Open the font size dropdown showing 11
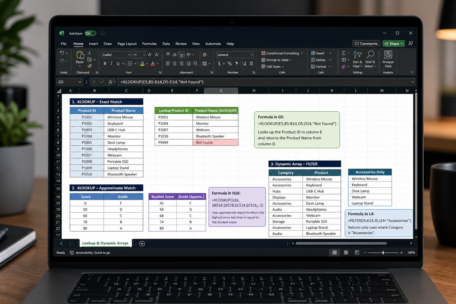The height and width of the screenshot is (304, 456). tap(144, 55)
